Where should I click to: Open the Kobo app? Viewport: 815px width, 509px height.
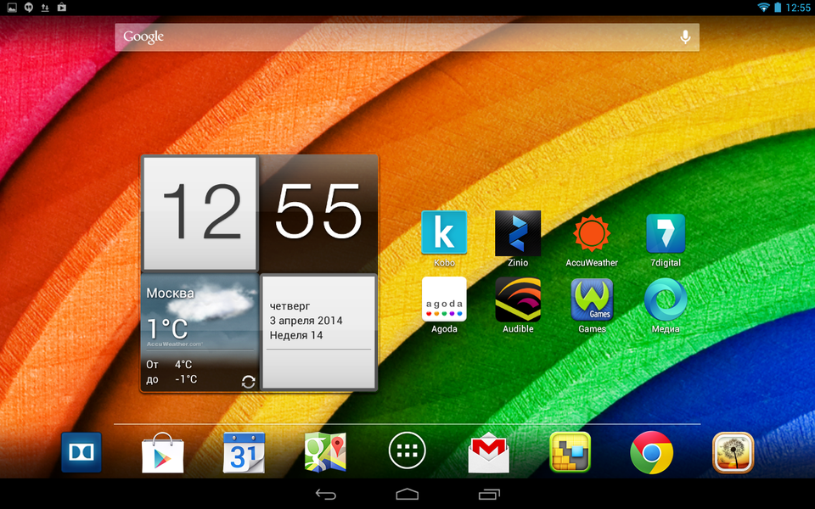coord(444,233)
